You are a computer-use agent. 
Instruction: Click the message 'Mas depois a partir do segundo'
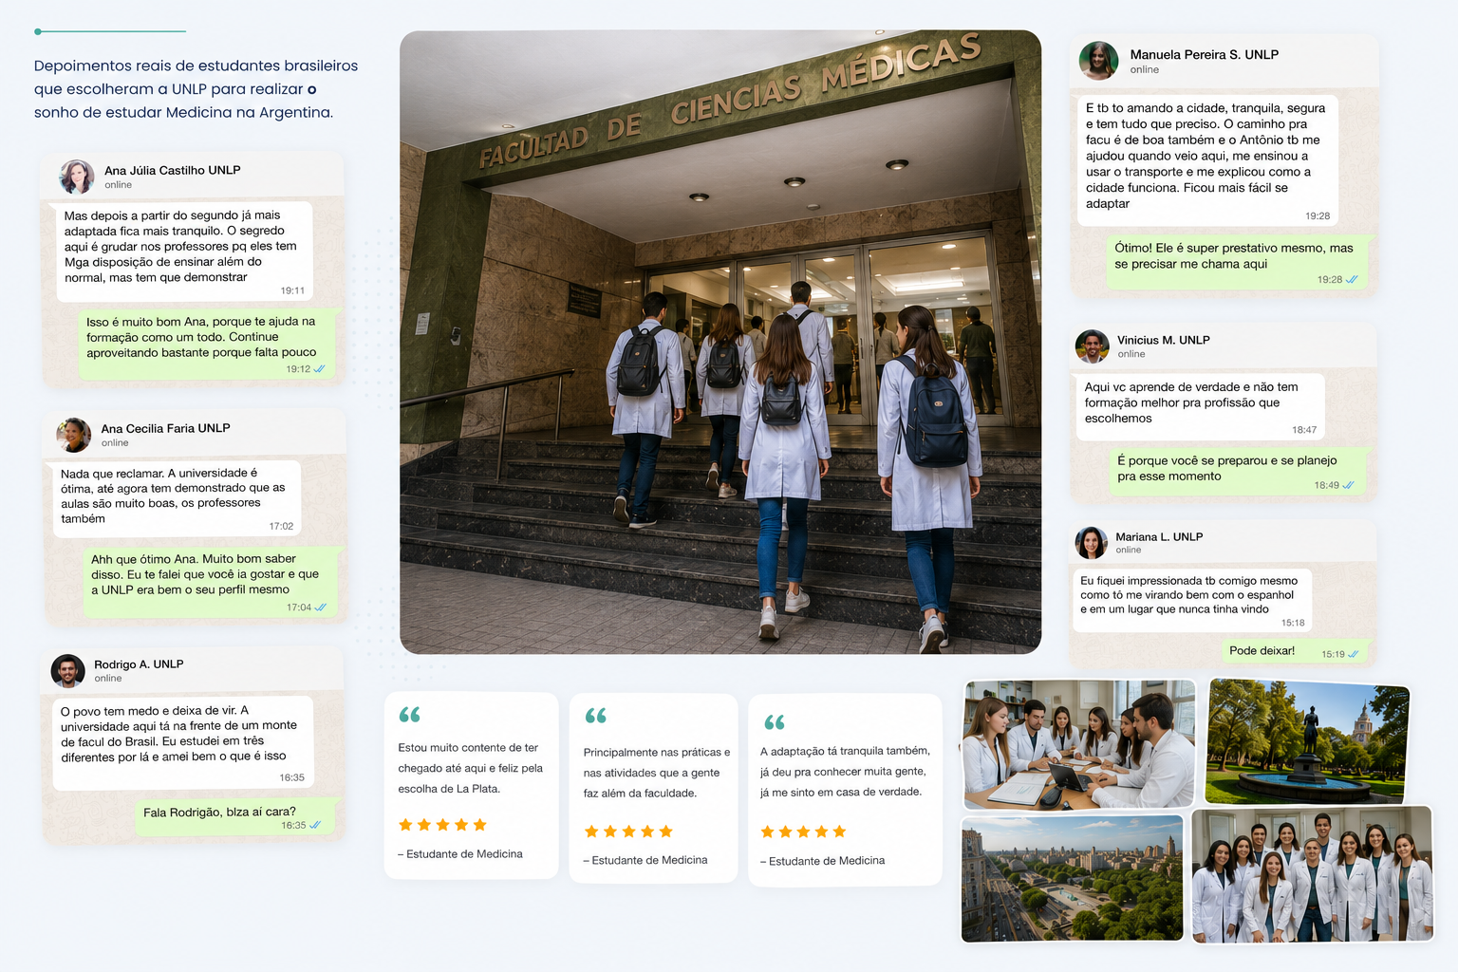coord(185,252)
